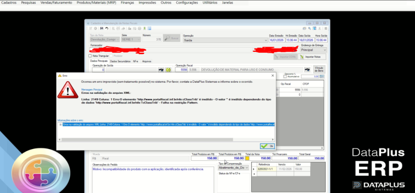The image size is (415, 193).
Task: Click the Hr Emissão time field
Action: [x=292, y=40]
